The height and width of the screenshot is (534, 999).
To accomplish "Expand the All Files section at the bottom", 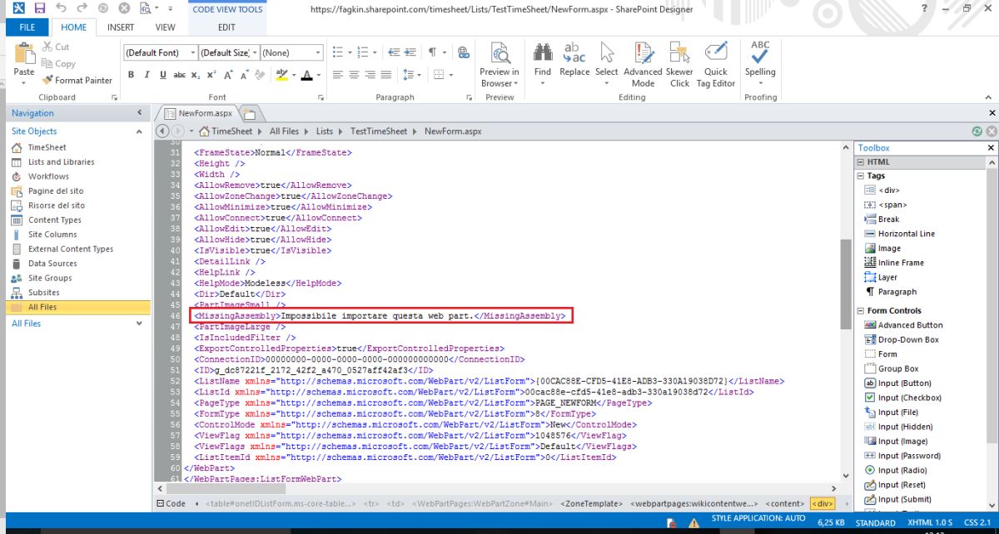I will [x=139, y=324].
